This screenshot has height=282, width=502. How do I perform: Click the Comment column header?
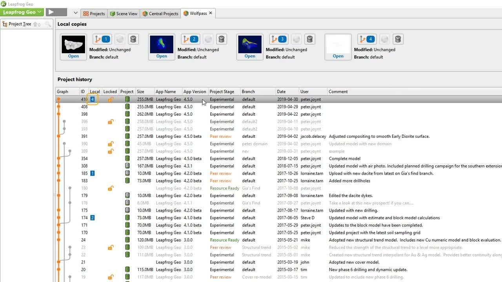coord(415,92)
